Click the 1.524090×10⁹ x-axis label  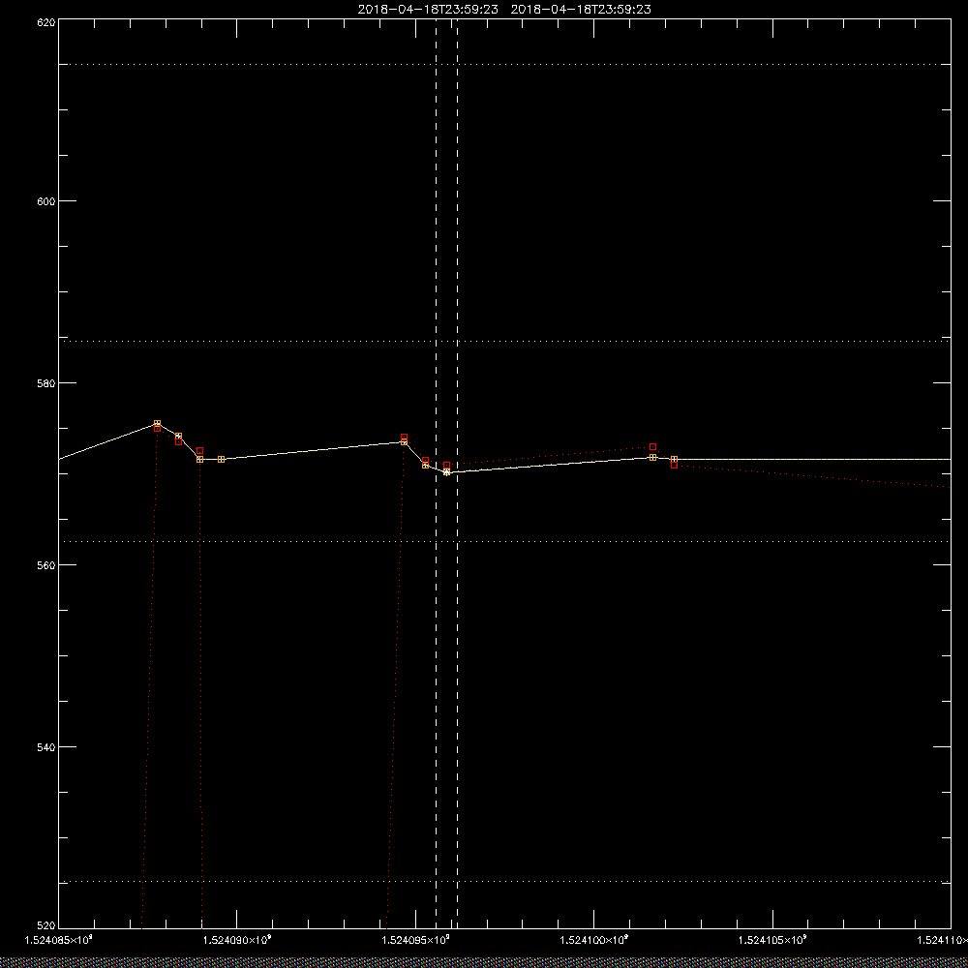click(x=237, y=940)
